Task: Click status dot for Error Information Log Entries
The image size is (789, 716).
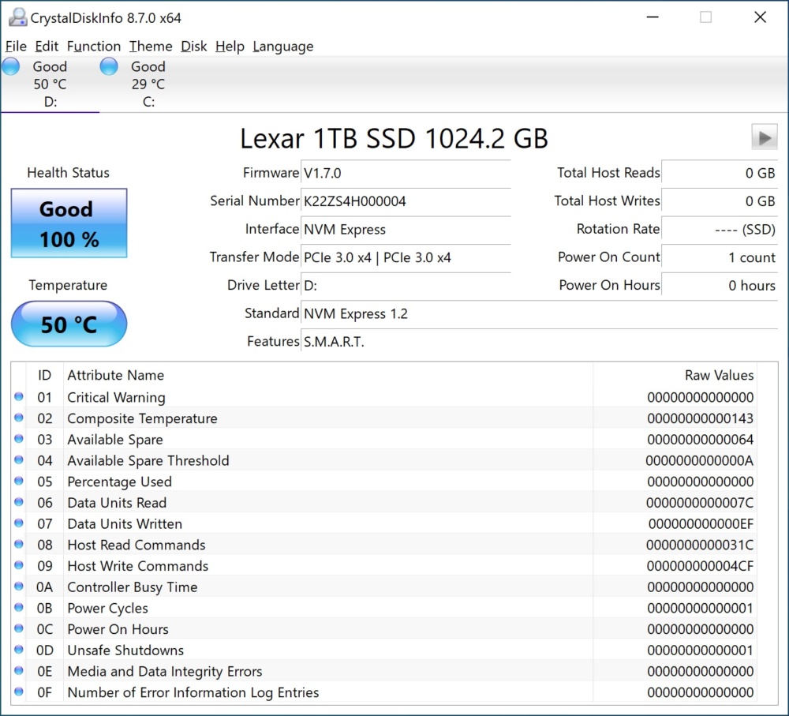Action: (19, 692)
